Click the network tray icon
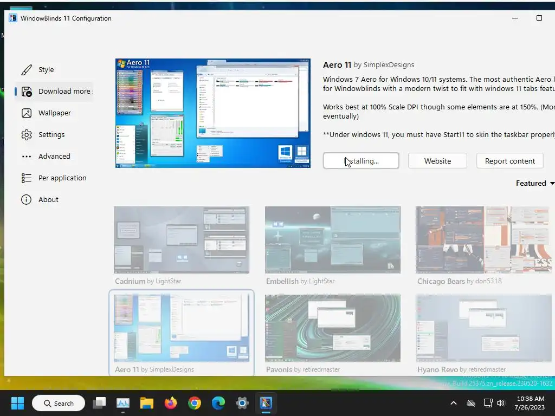 click(488, 403)
